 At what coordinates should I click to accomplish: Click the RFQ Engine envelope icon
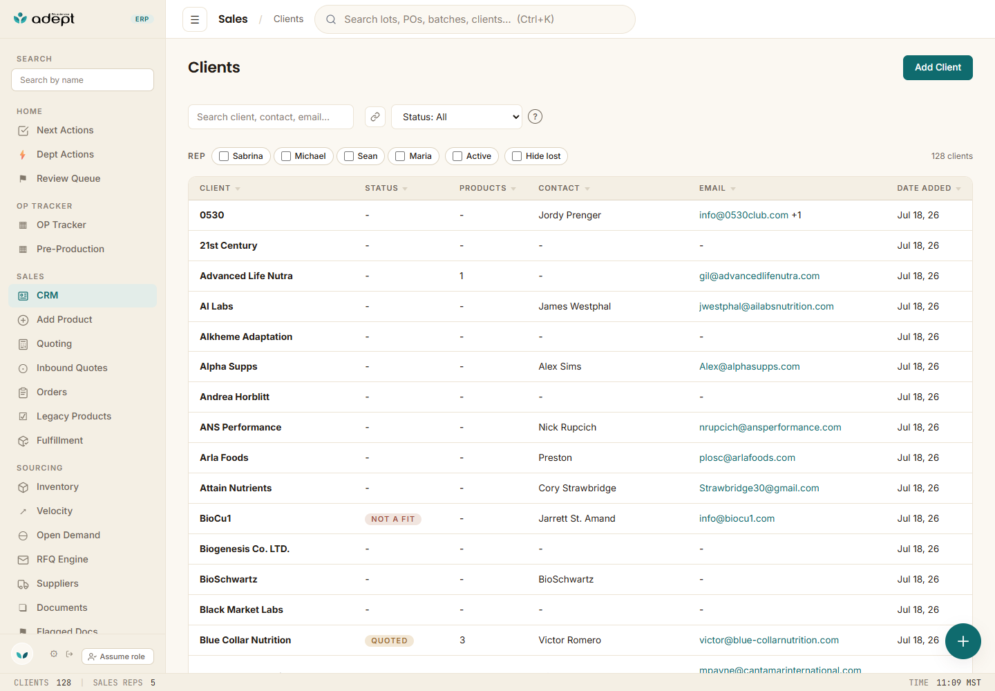pyautogui.click(x=23, y=560)
